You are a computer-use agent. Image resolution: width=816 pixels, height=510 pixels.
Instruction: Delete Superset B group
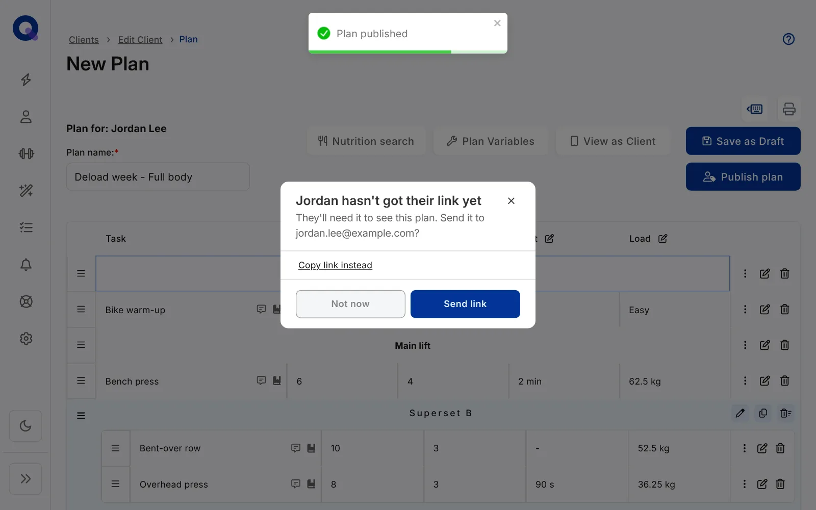point(785,413)
